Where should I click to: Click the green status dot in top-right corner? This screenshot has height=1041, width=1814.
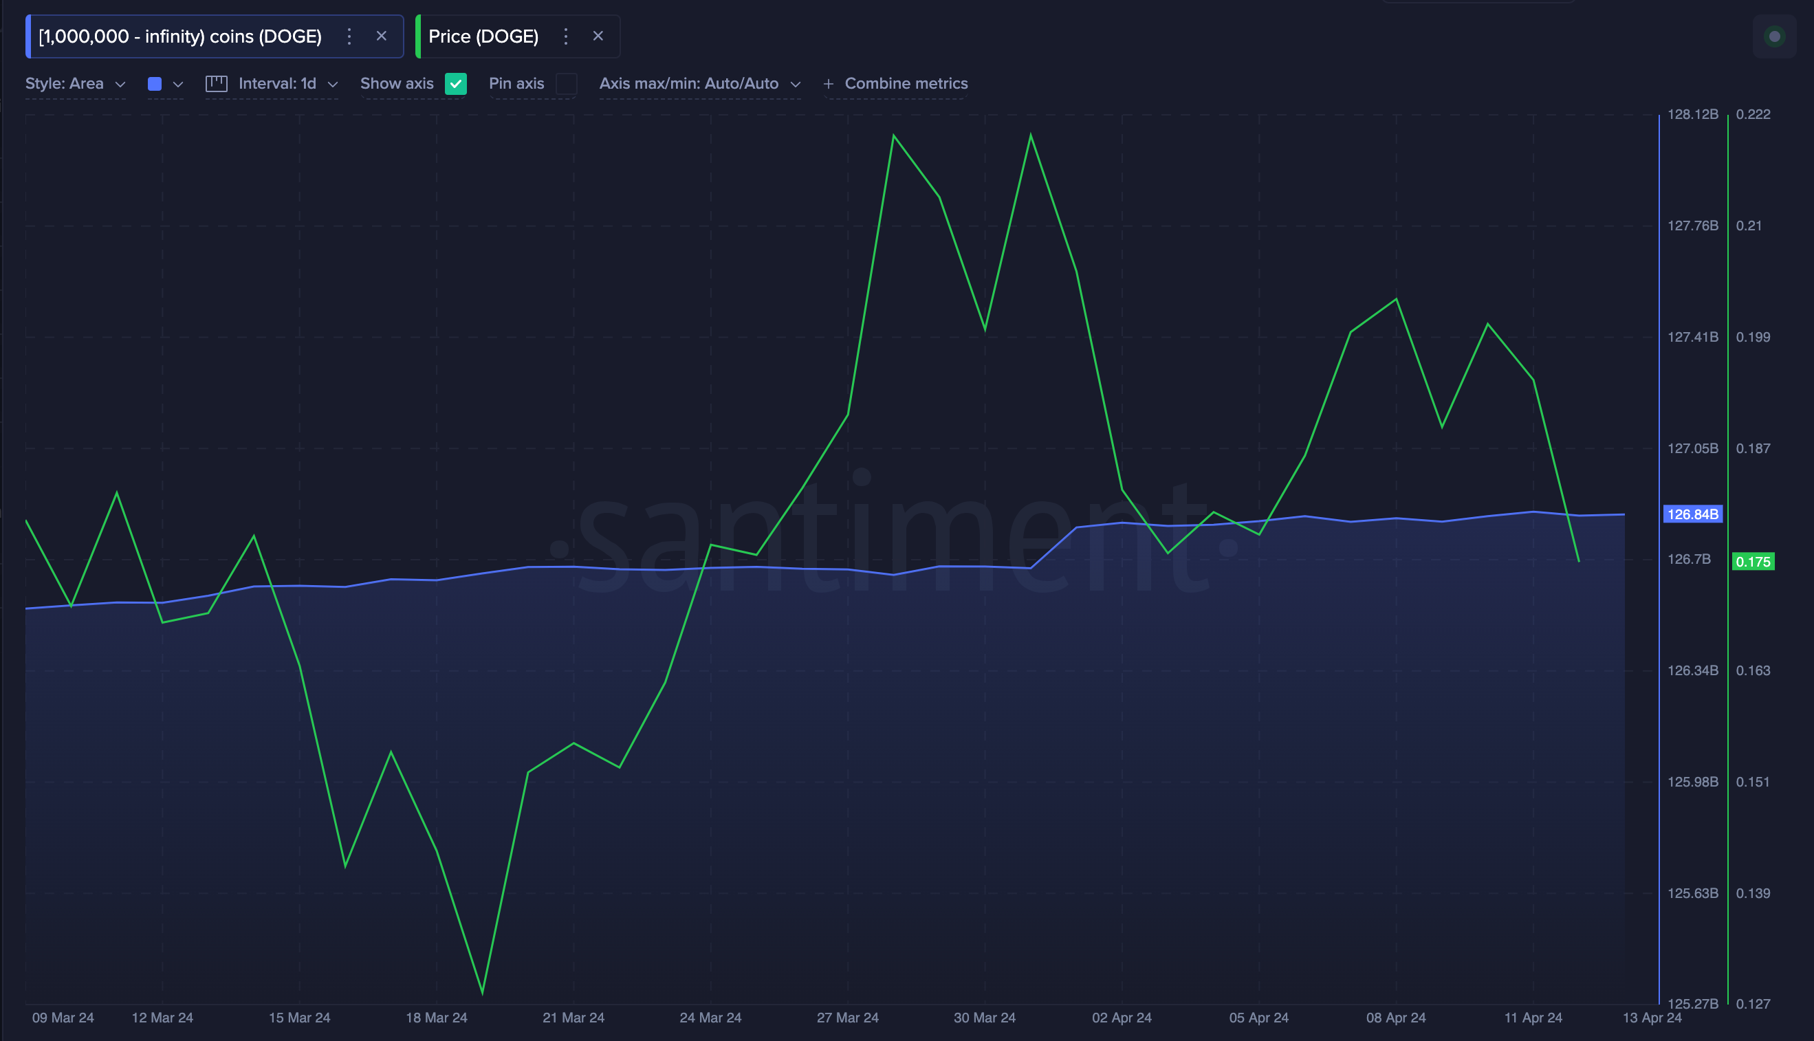point(1774,36)
